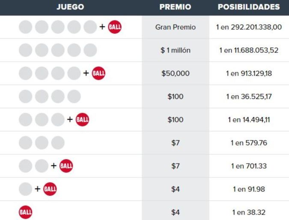Click odds value 1 en 36.525,17
Screen dimensions: 289x220
[x=249, y=96]
